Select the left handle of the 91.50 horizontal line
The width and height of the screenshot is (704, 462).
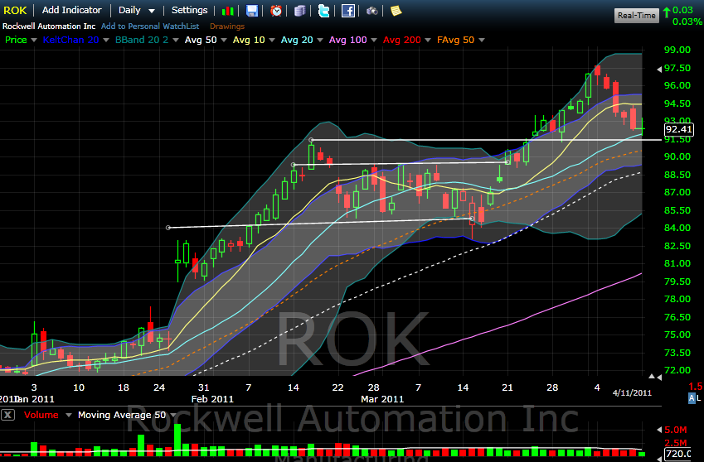click(311, 140)
